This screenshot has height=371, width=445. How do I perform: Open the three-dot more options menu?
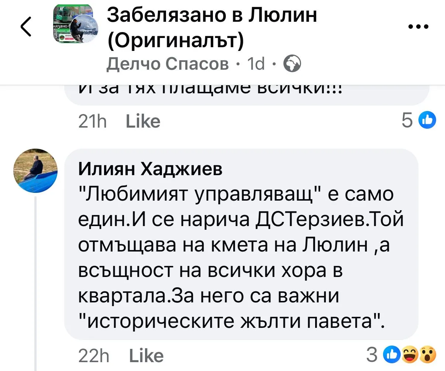419,27
